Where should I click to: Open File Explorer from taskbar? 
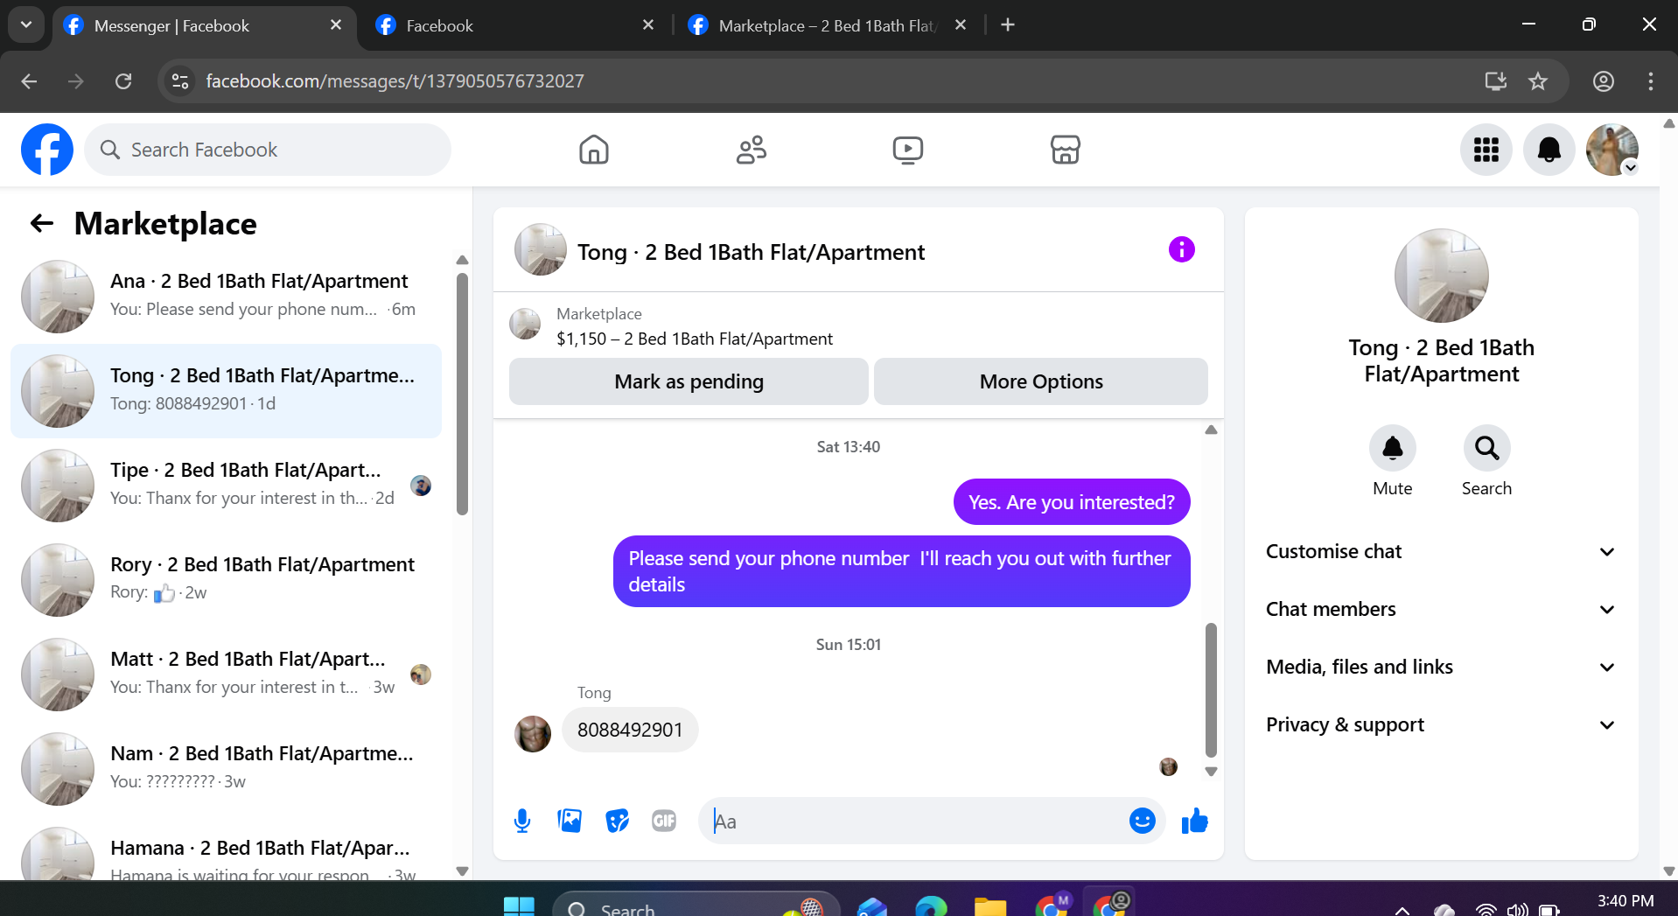(990, 907)
